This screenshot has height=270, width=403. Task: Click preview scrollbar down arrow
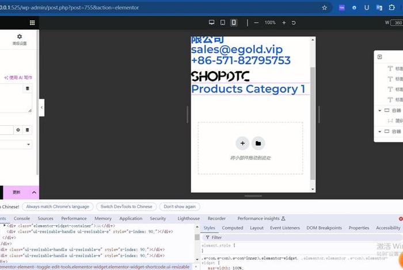pos(313,189)
